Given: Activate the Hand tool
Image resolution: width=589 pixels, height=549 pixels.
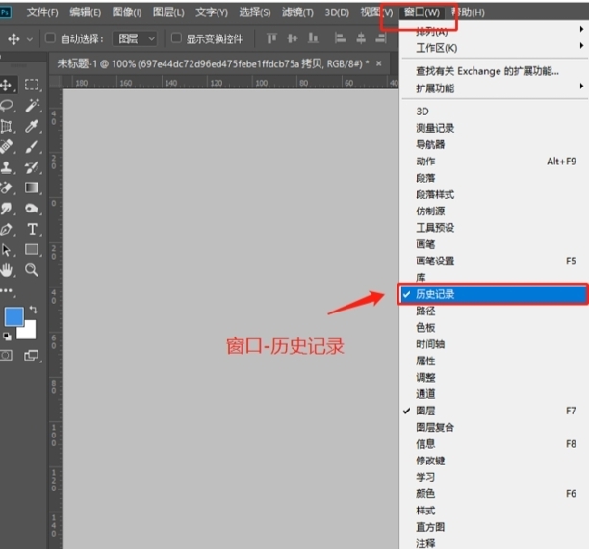Looking at the screenshot, I should coord(8,270).
